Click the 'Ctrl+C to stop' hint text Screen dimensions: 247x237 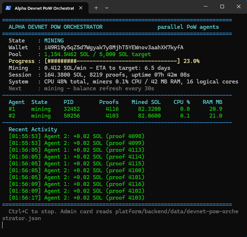click(33, 212)
